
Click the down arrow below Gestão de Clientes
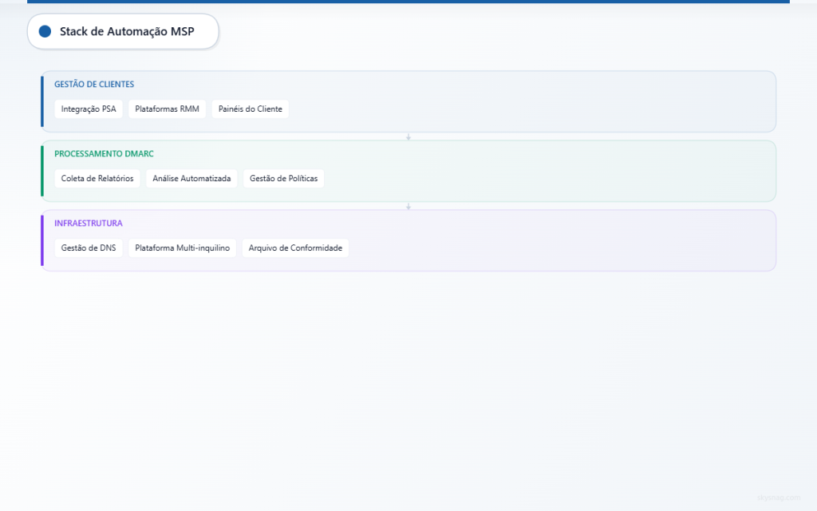pos(408,136)
